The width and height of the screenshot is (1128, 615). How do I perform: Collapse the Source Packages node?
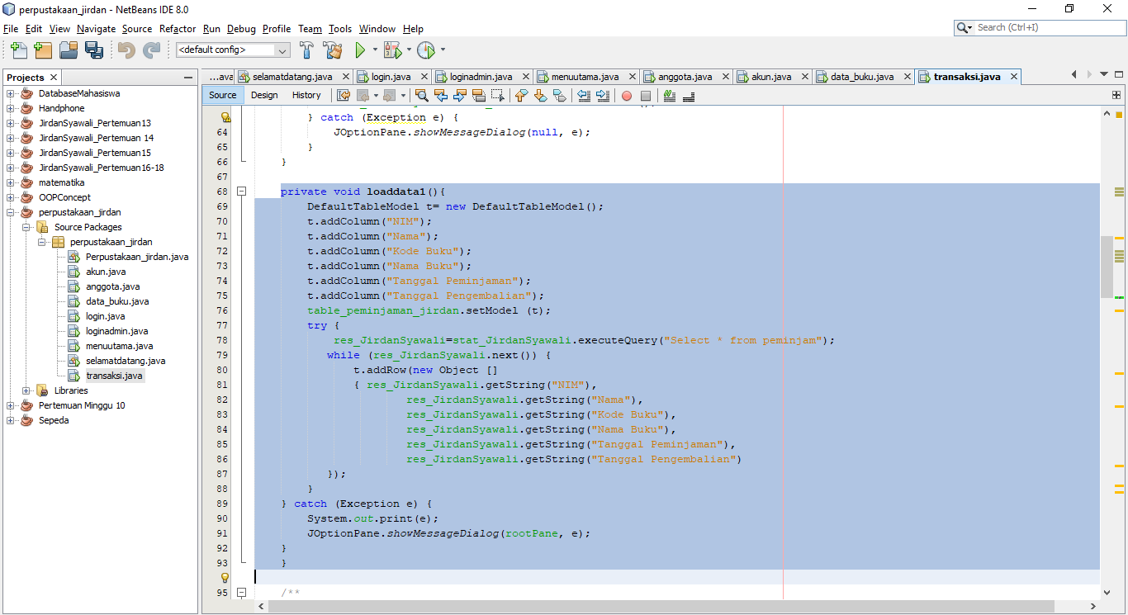26,226
